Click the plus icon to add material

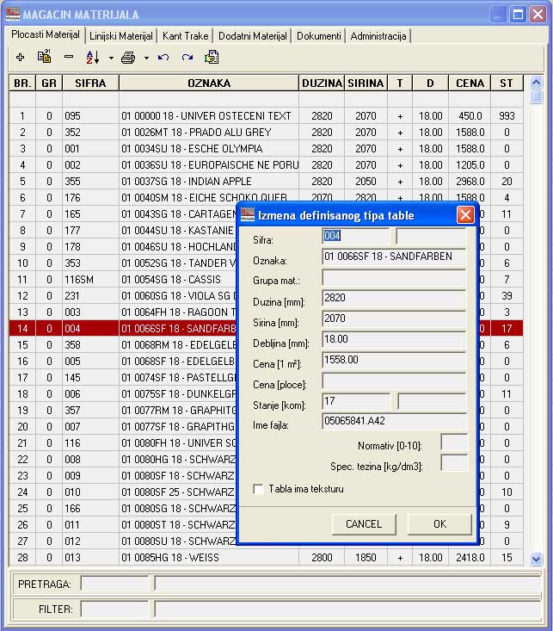20,58
